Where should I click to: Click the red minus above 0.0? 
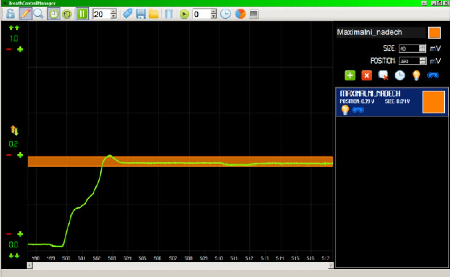[x=9, y=234]
